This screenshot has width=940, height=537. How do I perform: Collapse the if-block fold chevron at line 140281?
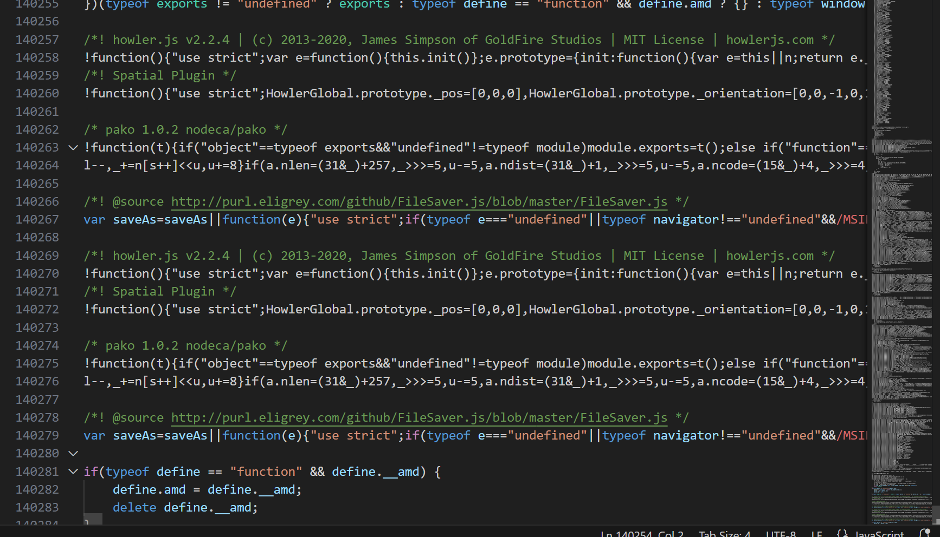pyautogui.click(x=73, y=471)
